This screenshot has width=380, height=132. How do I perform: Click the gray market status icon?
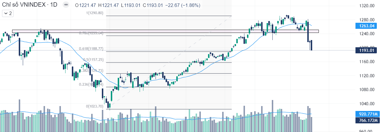tap(66, 5)
